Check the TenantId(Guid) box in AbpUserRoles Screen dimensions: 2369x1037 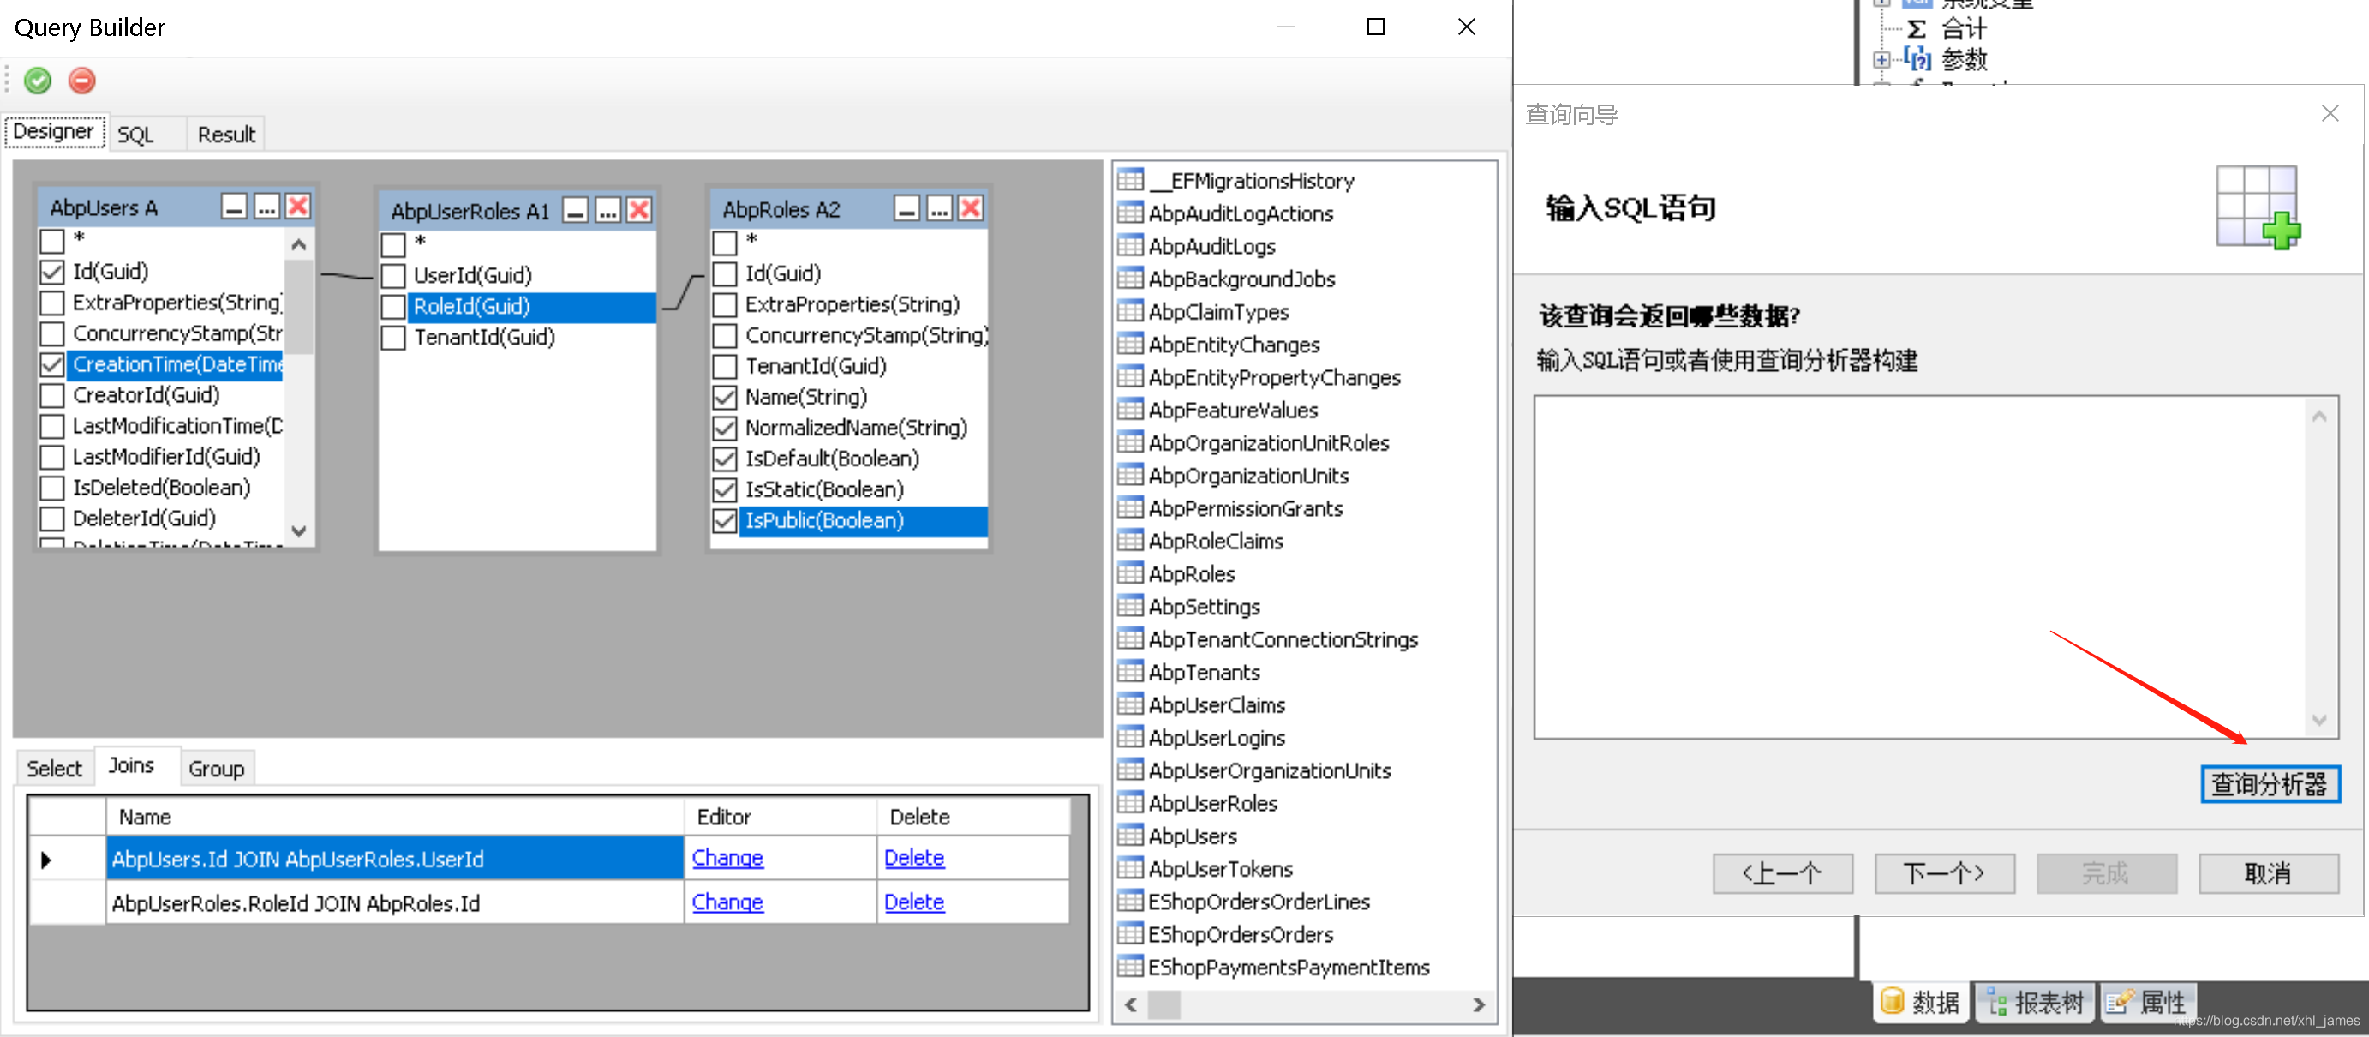tap(393, 338)
